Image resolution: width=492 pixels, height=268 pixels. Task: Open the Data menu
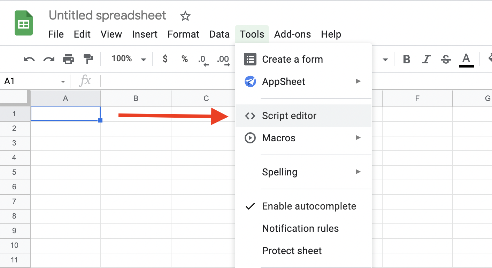coord(220,34)
